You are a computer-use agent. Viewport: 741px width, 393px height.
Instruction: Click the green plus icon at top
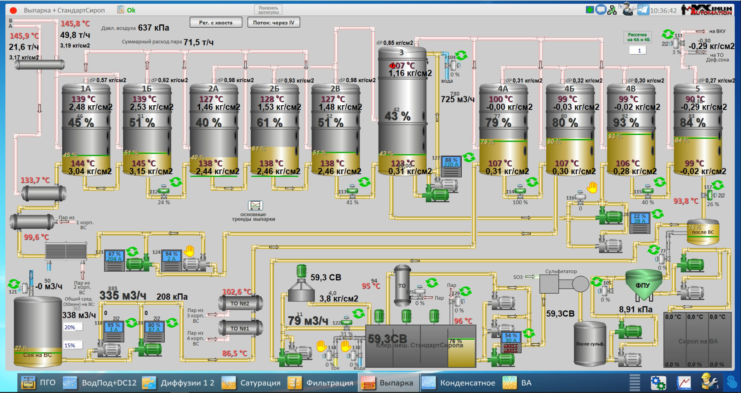(590, 10)
